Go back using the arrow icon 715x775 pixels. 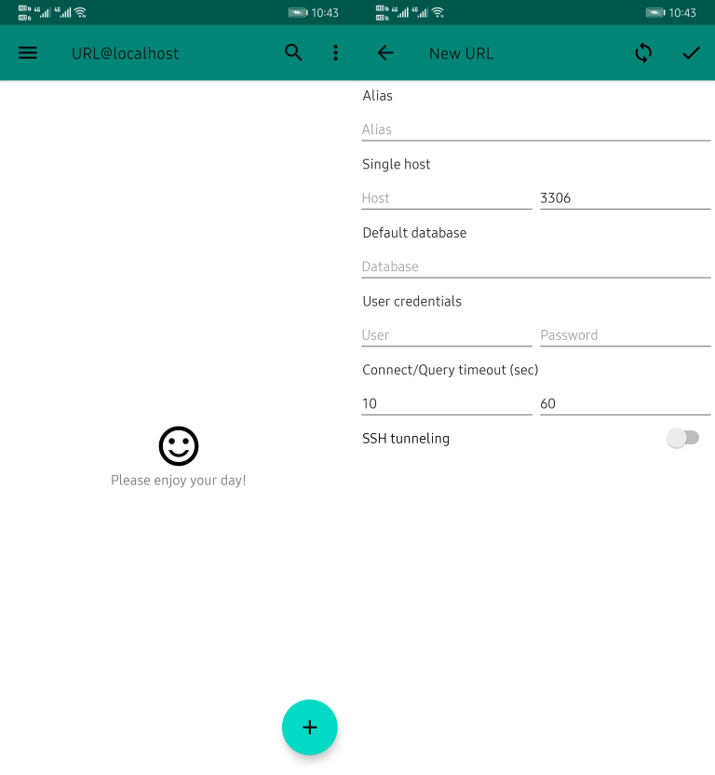[x=385, y=53]
